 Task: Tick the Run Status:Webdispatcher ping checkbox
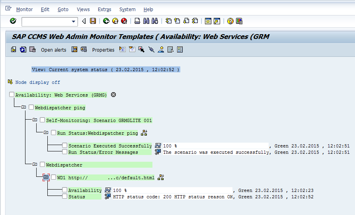[x=53, y=132]
